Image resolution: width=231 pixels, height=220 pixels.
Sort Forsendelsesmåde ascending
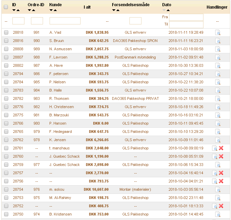pyautogui.click(x=118, y=10)
